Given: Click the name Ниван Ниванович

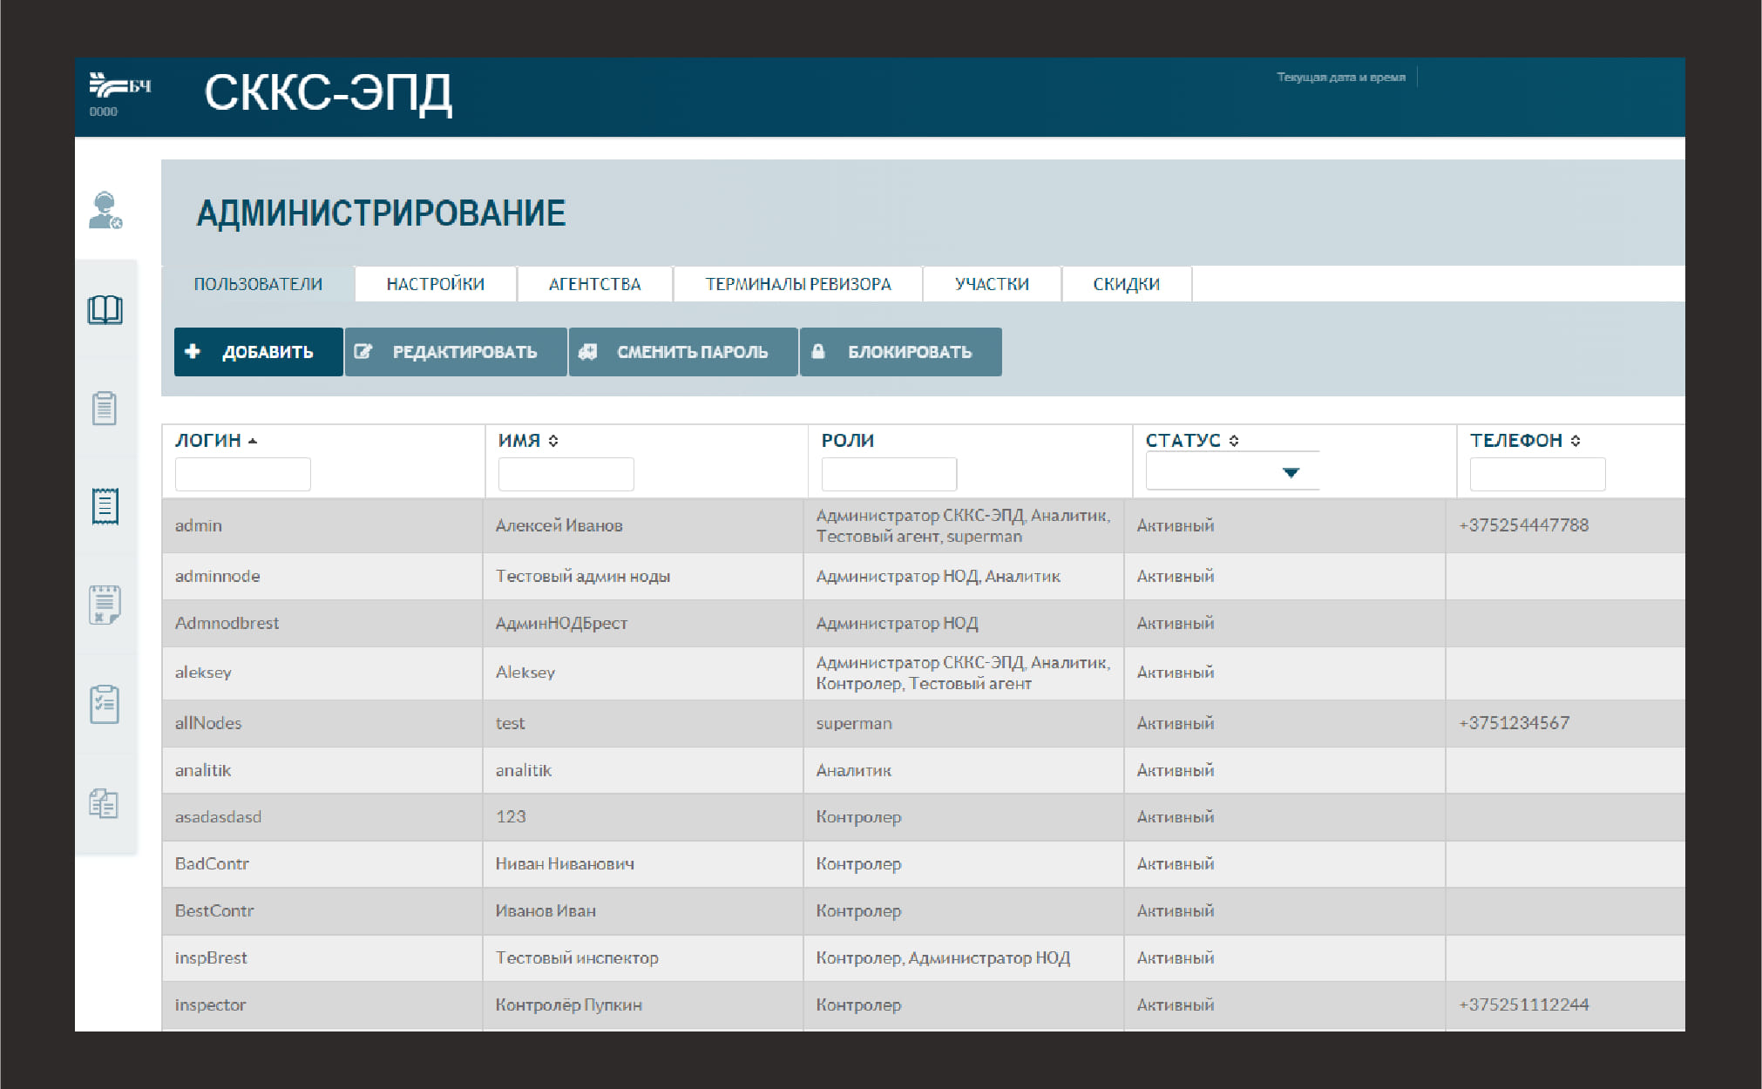Looking at the screenshot, I should [x=565, y=864].
